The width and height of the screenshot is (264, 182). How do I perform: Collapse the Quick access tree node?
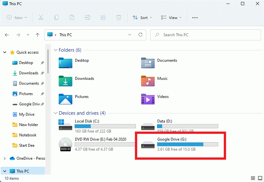click(x=5, y=52)
